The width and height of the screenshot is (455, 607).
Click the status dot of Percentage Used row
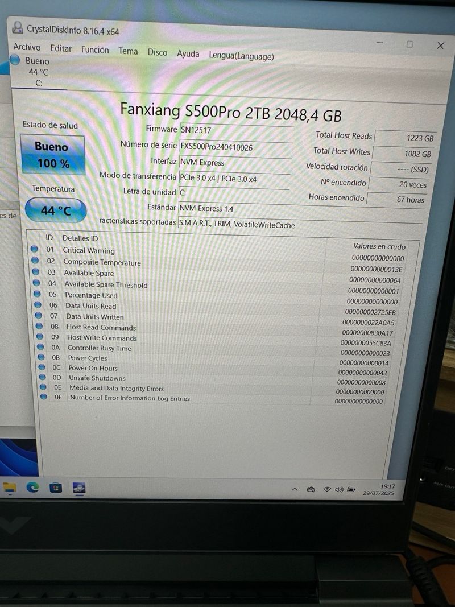coord(37,294)
